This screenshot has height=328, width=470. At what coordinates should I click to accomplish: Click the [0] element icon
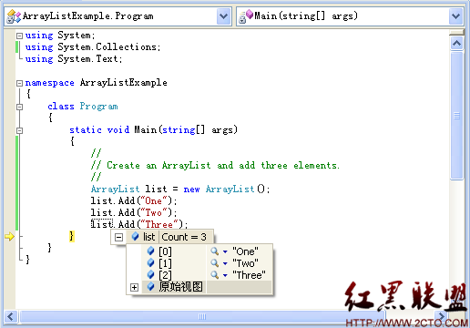[x=150, y=251]
